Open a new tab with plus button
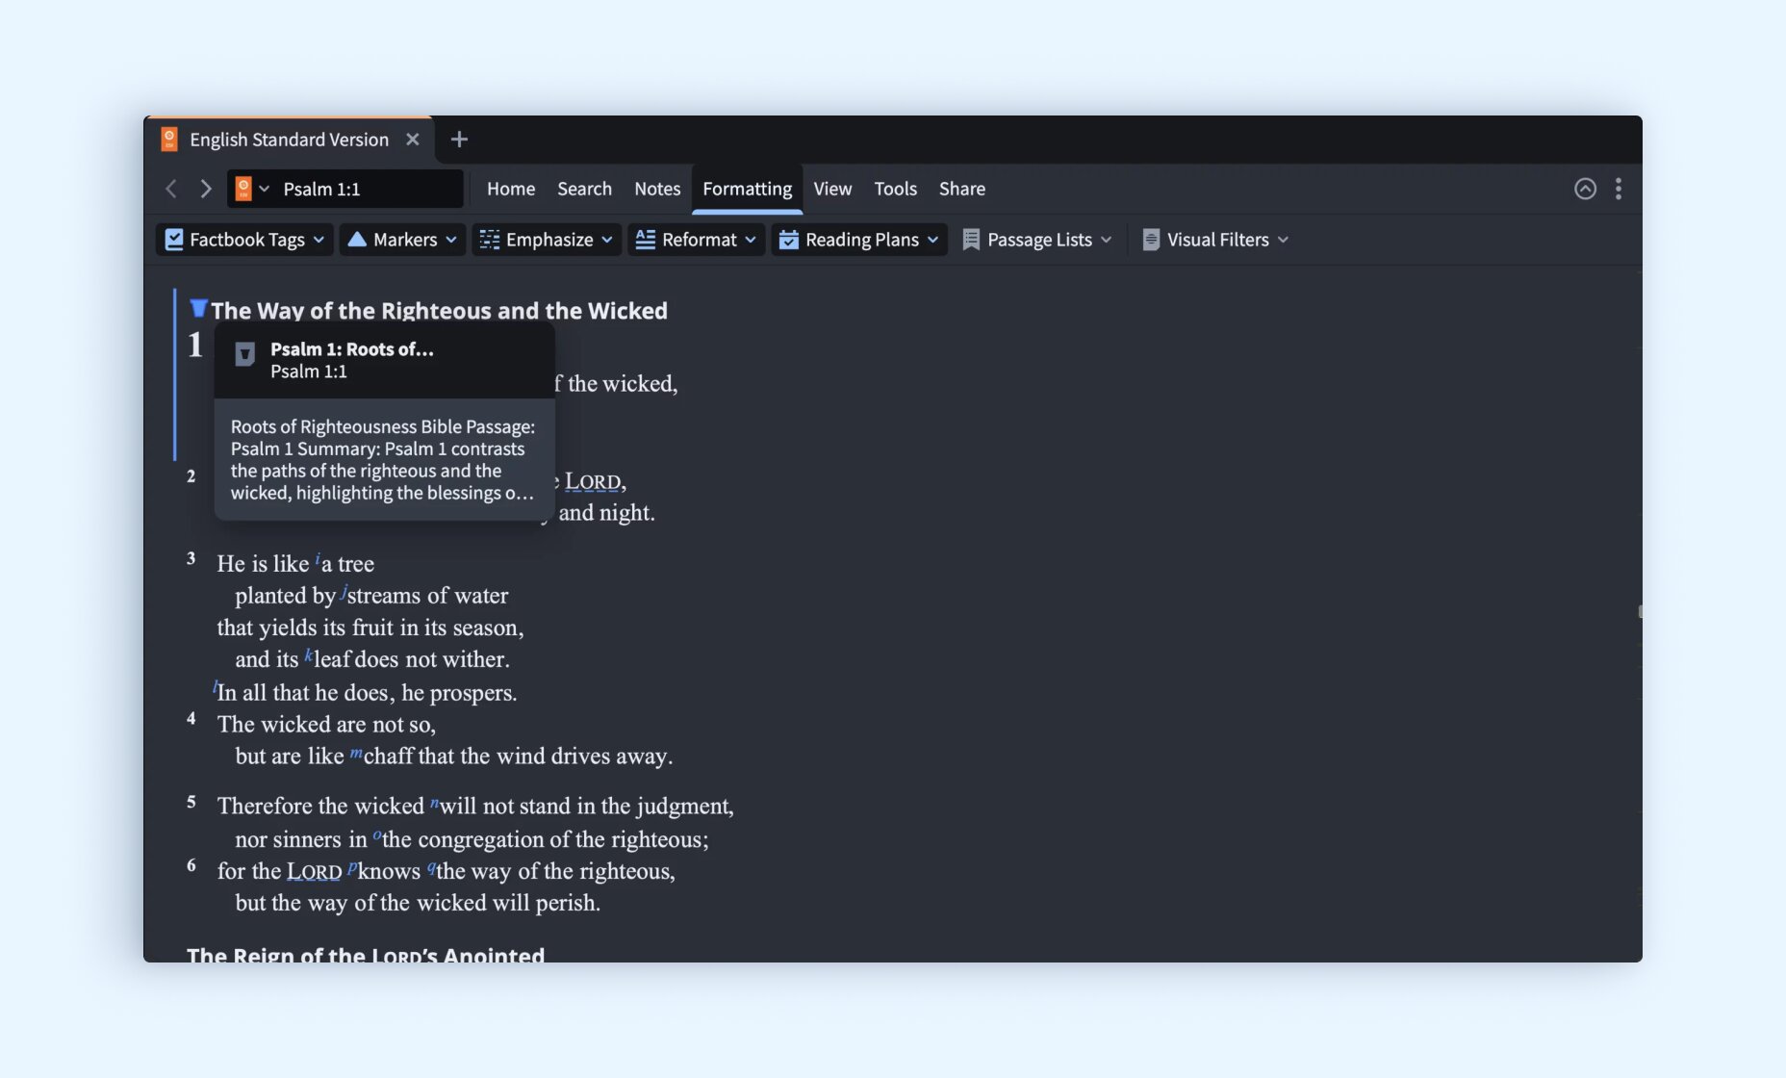The width and height of the screenshot is (1786, 1078). 459,140
